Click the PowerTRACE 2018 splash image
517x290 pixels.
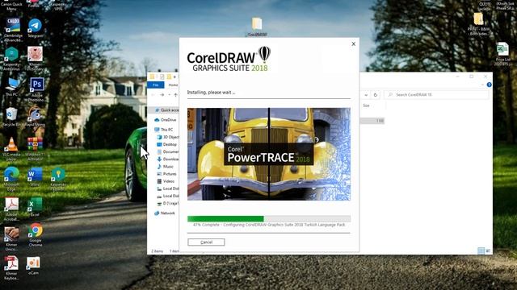pyautogui.click(x=269, y=154)
